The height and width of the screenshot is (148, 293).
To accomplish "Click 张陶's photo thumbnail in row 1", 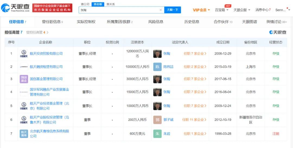I will coord(157,54).
